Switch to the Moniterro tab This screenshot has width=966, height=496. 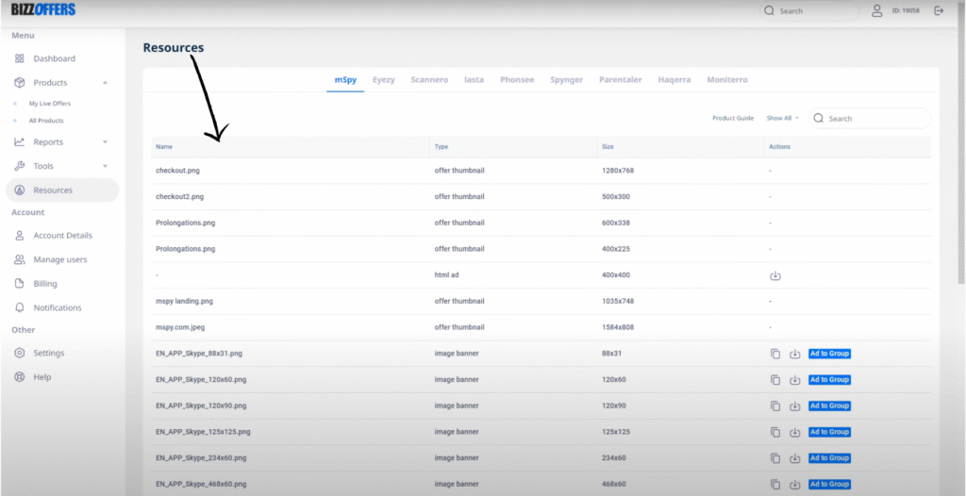[727, 79]
